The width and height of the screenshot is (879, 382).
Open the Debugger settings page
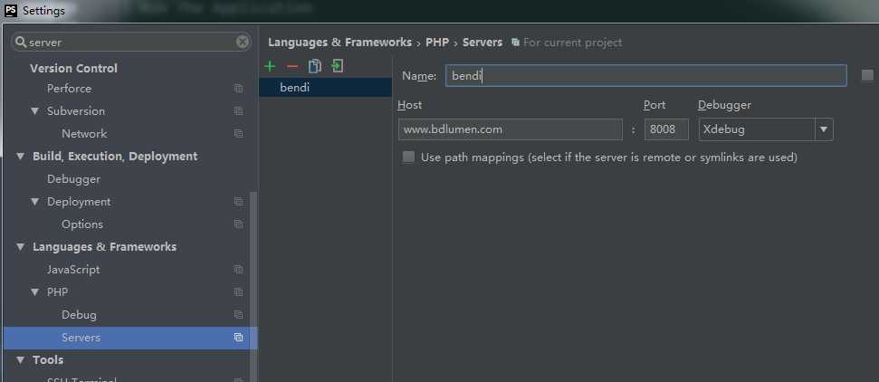73,179
